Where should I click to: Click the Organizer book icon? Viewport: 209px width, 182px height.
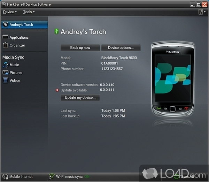point(5,45)
